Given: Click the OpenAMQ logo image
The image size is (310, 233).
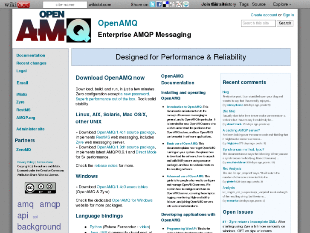Looking at the screenshot, I should (x=53, y=27).
